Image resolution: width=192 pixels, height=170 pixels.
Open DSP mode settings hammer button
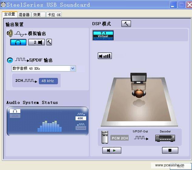[126, 24]
